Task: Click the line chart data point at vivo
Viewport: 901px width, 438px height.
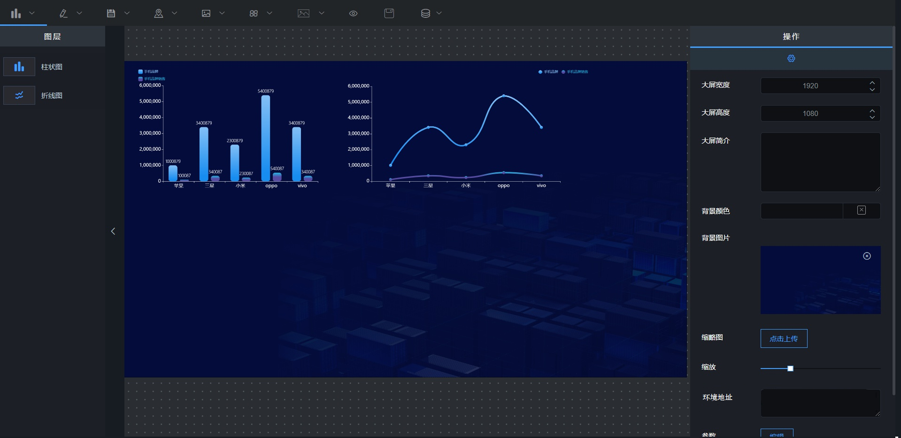Action: pyautogui.click(x=541, y=127)
